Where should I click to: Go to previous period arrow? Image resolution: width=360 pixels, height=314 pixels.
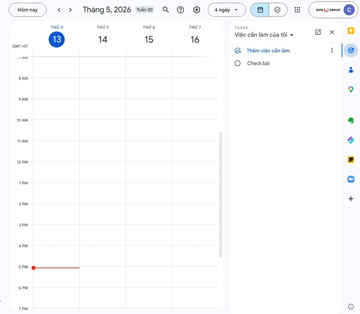point(59,10)
